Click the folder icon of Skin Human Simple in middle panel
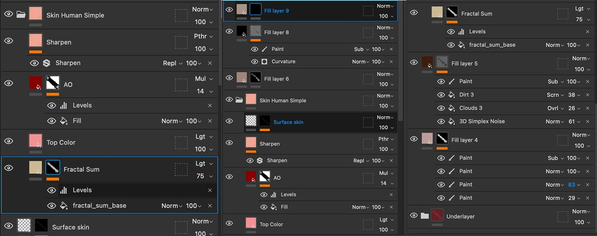Screen dimensions: 597x236 239,100
